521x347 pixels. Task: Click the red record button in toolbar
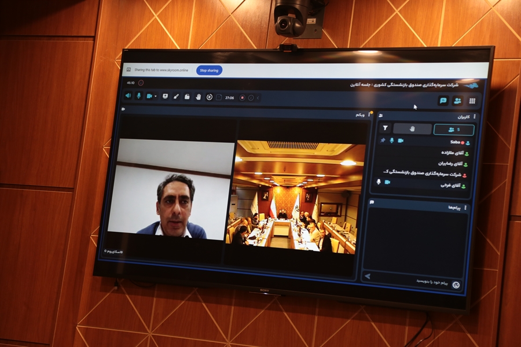[243, 98]
